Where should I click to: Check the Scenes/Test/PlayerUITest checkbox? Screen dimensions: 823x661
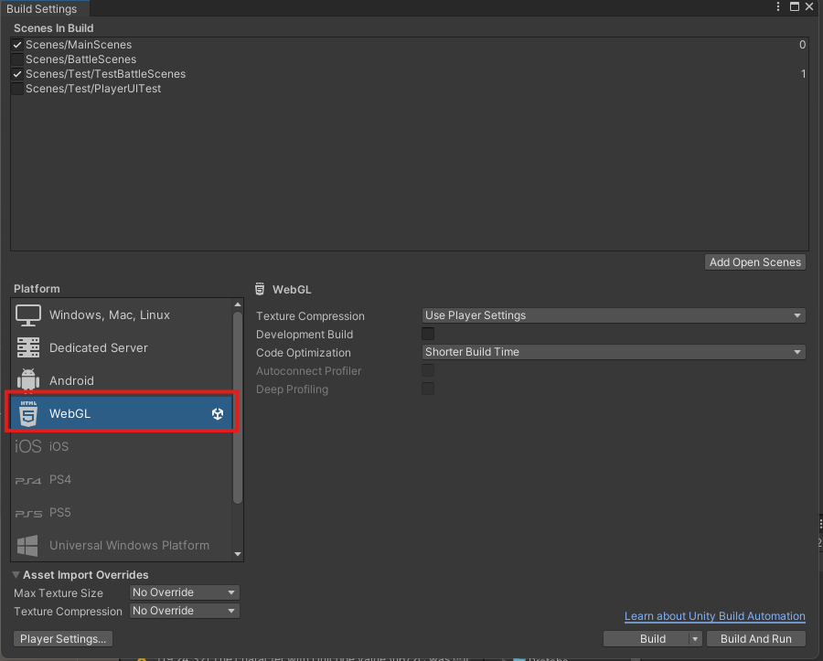coord(17,89)
